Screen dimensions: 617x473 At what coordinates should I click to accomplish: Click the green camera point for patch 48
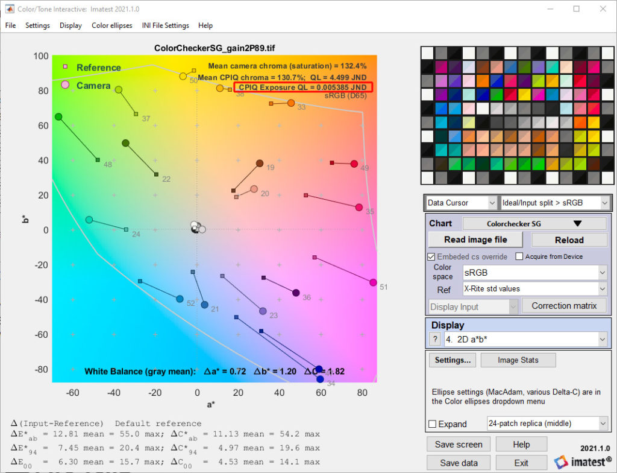point(58,116)
